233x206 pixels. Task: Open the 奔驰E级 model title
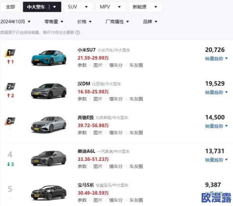click(86, 118)
